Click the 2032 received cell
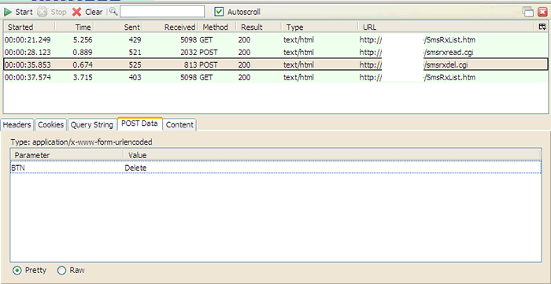 (x=189, y=52)
